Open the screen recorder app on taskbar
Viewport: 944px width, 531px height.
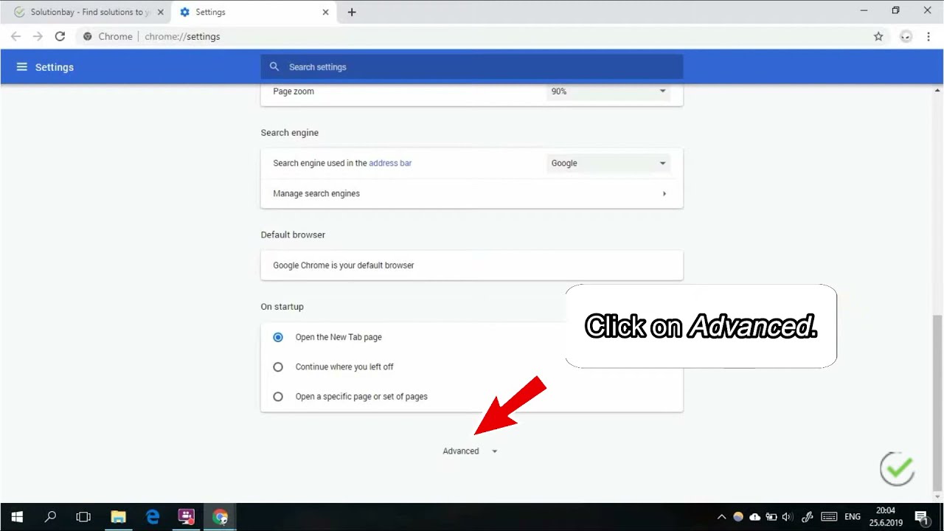[x=187, y=517]
